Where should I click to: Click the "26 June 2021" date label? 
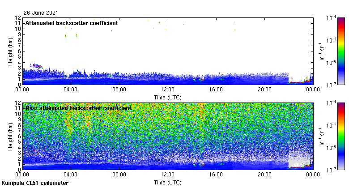41,13
